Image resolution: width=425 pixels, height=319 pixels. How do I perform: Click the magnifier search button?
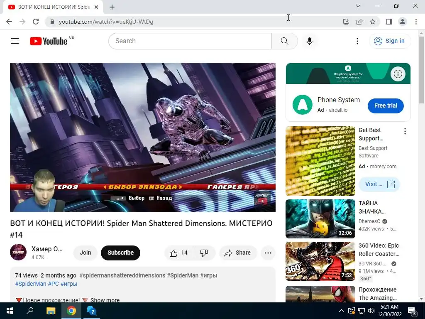[285, 41]
